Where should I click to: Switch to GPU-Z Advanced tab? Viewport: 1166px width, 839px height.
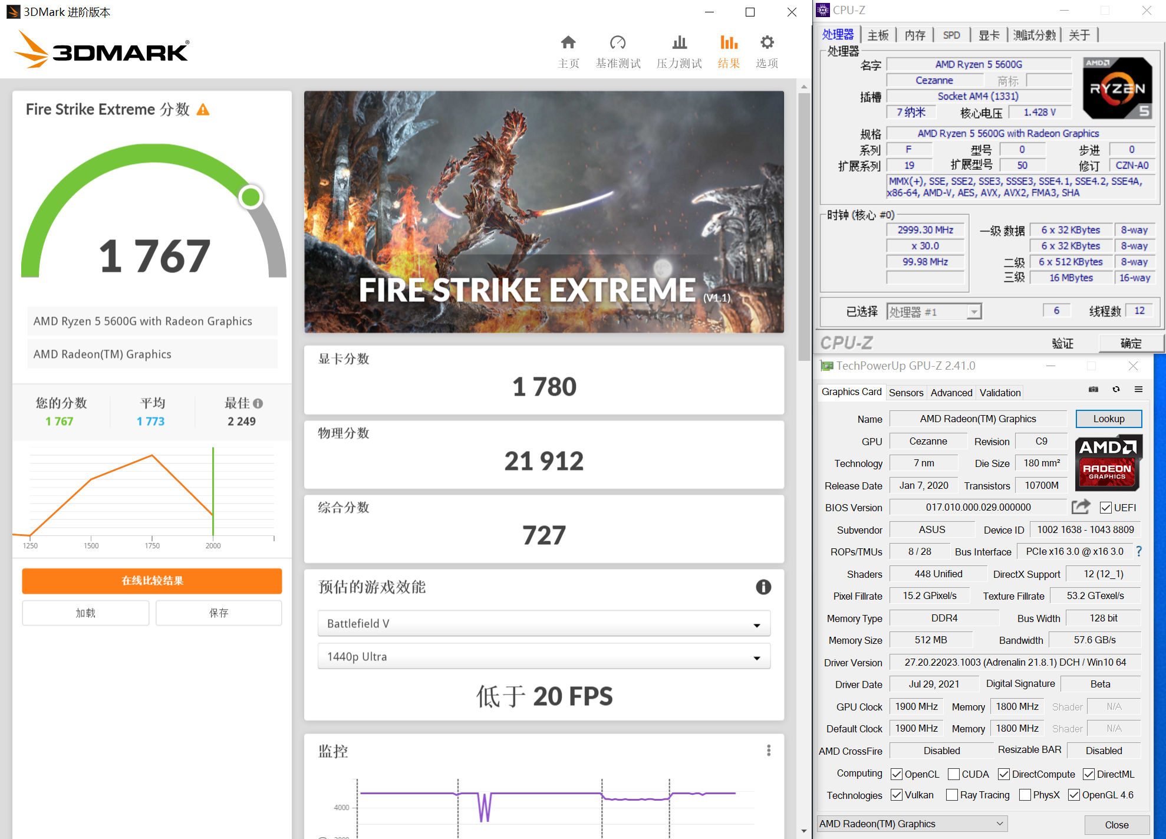(951, 393)
